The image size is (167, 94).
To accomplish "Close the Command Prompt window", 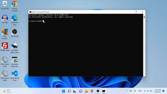I will point(142,12).
